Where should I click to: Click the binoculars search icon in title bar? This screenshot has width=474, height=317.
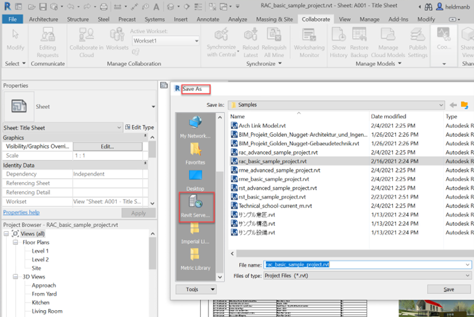[428, 7]
